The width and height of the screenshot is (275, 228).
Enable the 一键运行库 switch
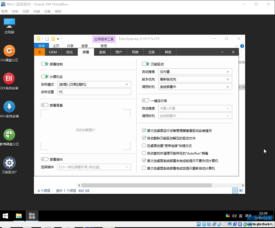click(146, 101)
